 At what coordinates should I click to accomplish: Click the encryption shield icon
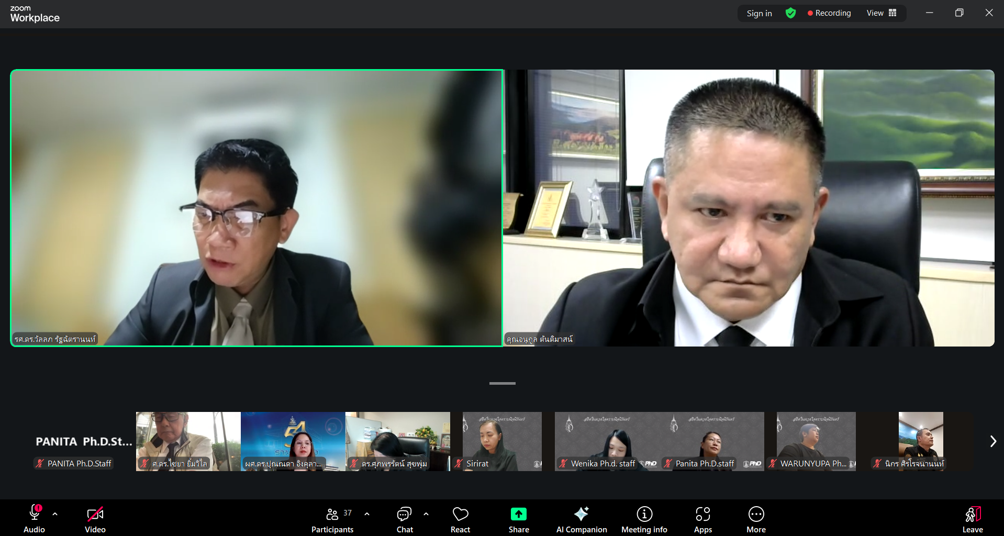[x=790, y=13]
